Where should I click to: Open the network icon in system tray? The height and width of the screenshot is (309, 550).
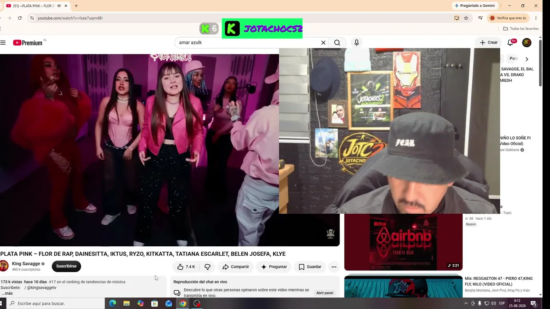pos(486,303)
